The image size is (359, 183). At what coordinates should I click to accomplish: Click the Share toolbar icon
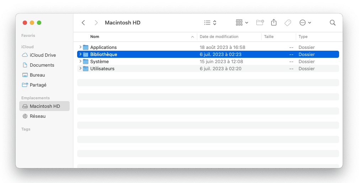click(x=274, y=22)
